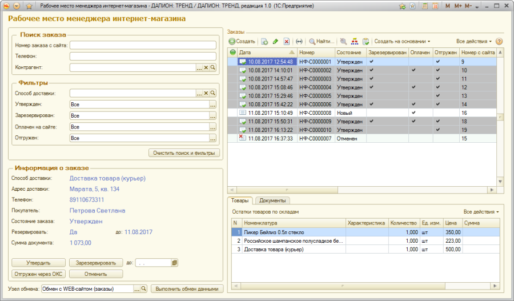Post the document (clipboard check icon)
The width and height of the screenshot is (514, 301).
point(366,41)
